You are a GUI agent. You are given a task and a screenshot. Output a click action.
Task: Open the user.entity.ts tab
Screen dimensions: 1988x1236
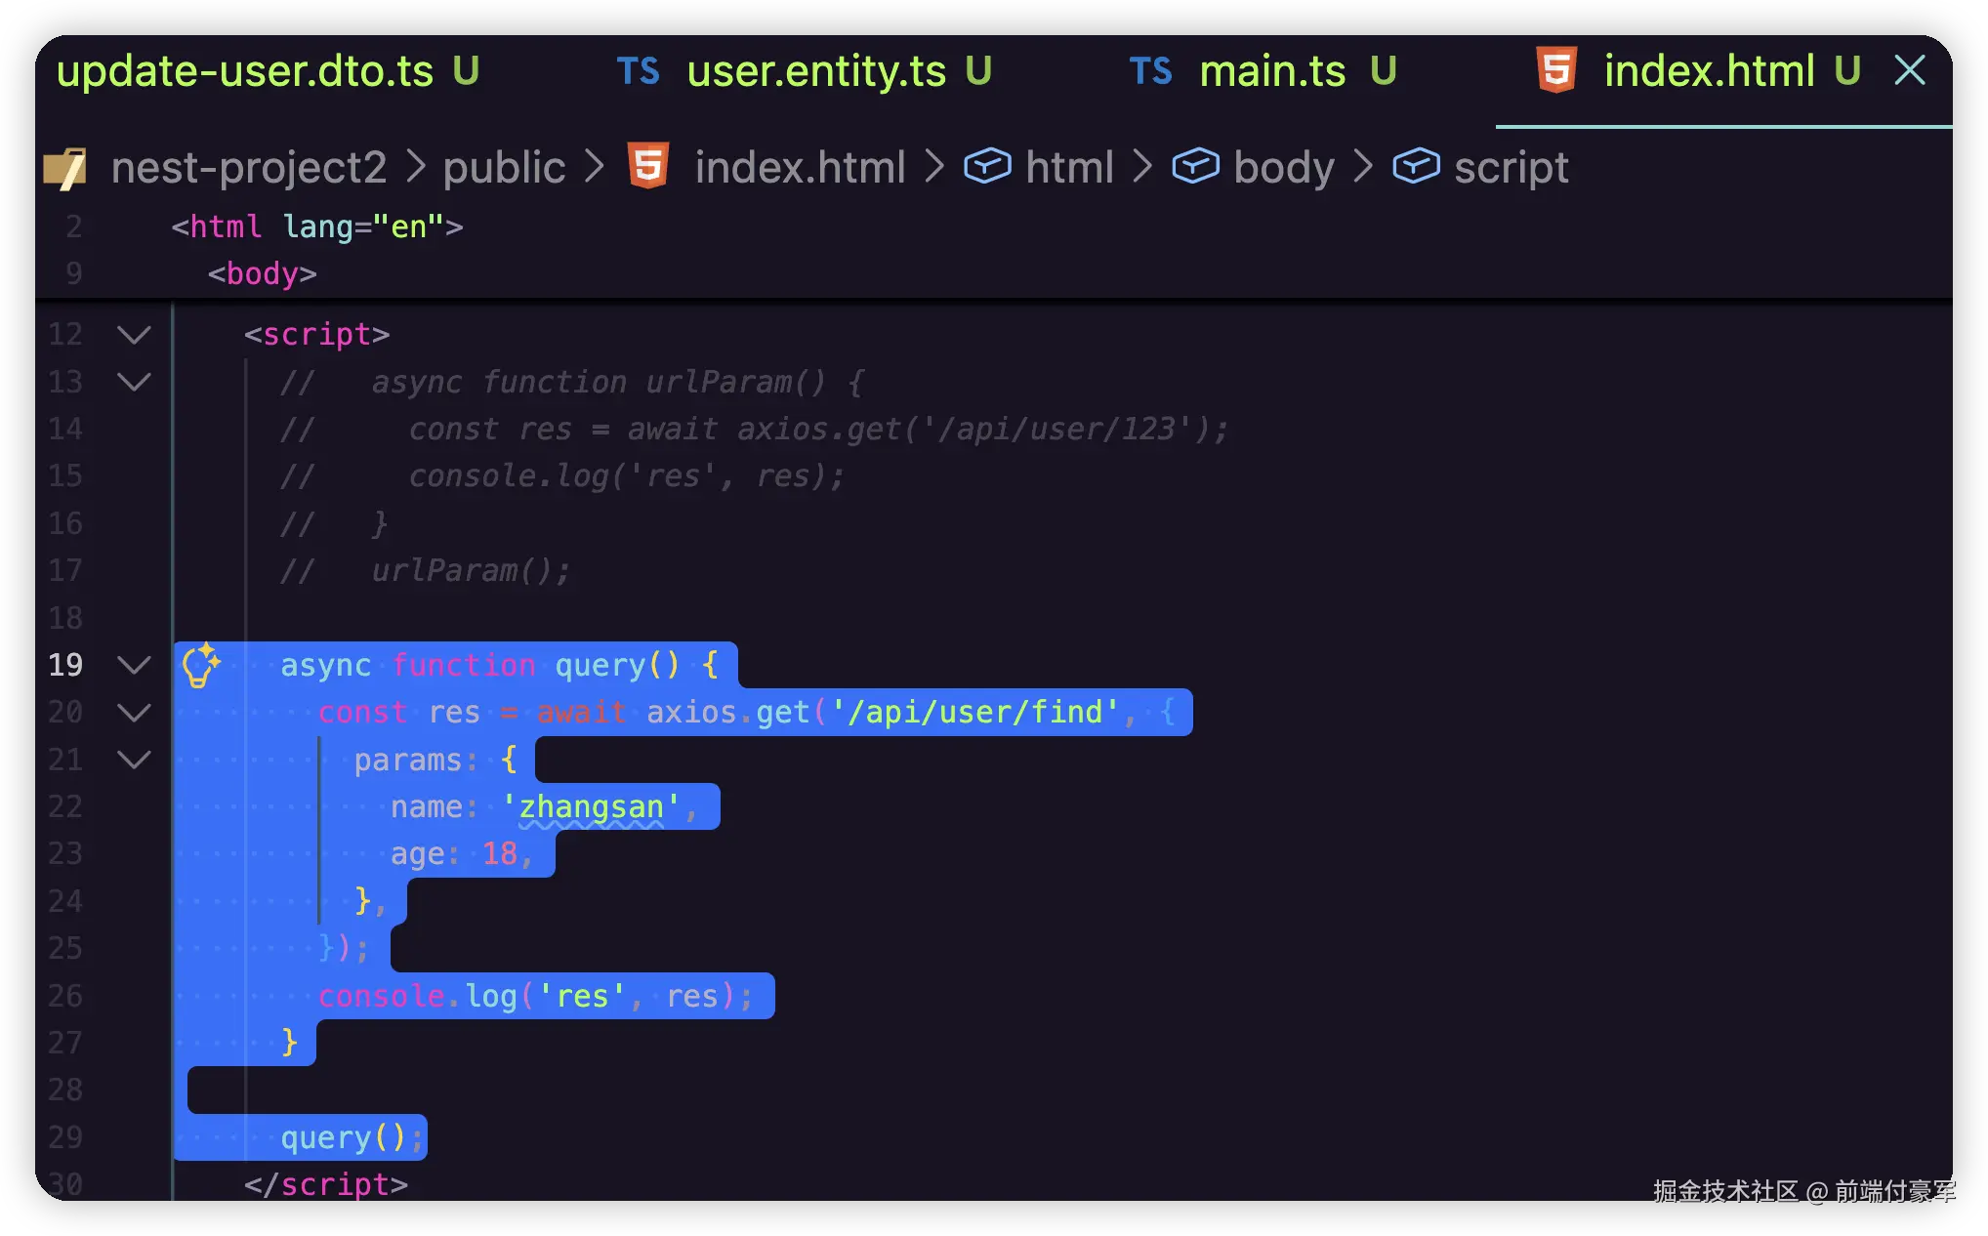point(816,71)
